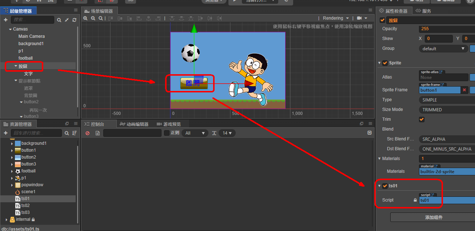Select the 属性检查器 inspector tab

[394, 11]
